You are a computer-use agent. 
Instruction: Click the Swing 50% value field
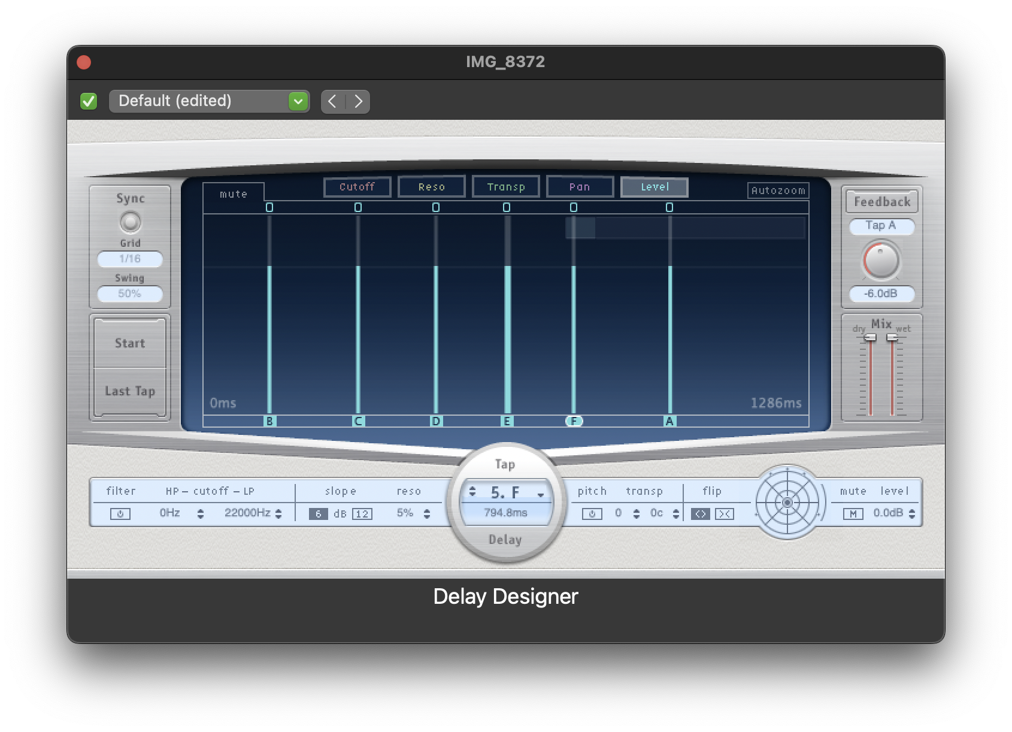[x=130, y=294]
